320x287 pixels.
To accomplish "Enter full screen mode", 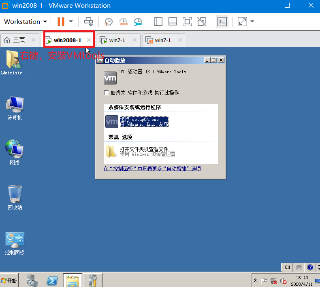I will [x=187, y=21].
